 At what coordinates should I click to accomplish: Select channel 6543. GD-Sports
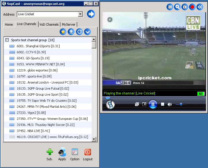48,58
